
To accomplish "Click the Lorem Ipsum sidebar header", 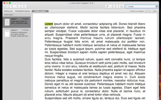I will (x=8, y=15).
